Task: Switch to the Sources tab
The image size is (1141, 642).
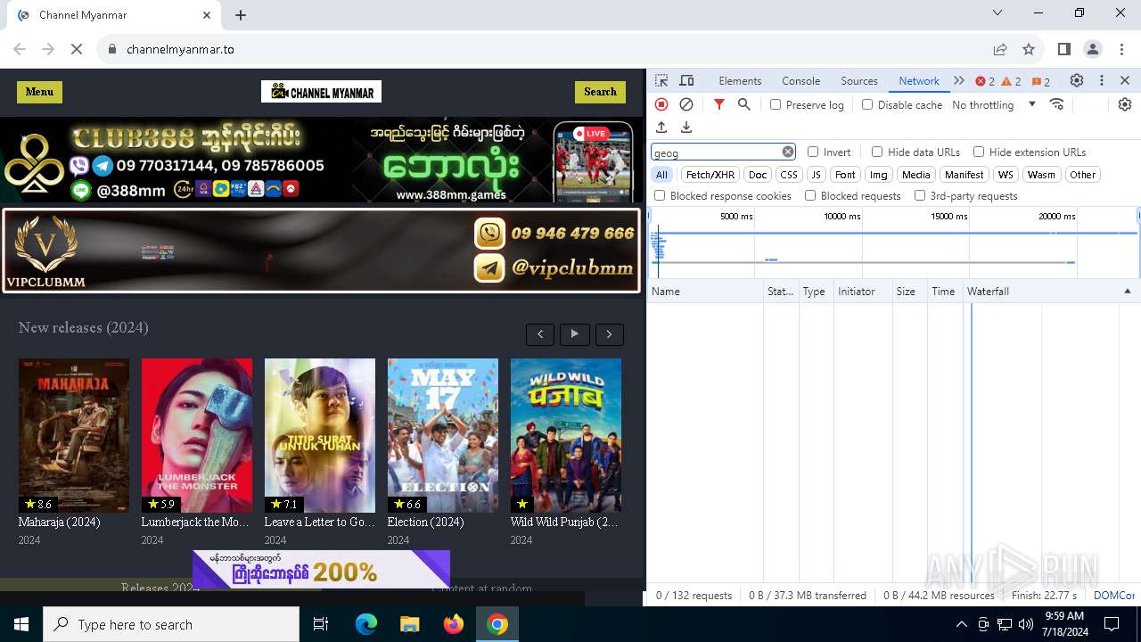Action: (x=859, y=80)
